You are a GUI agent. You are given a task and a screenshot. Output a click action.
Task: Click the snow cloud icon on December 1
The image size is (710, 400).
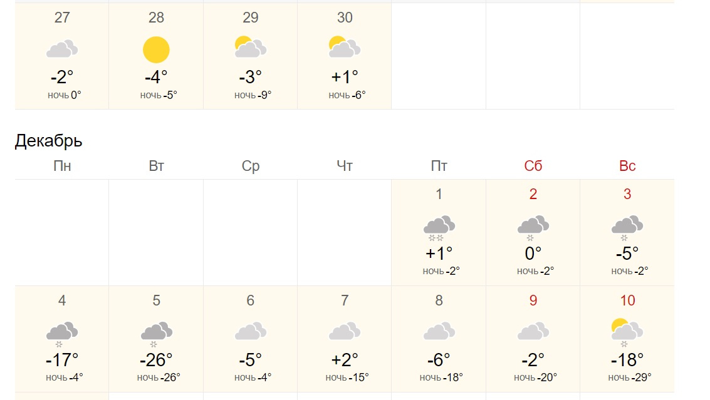[439, 227]
